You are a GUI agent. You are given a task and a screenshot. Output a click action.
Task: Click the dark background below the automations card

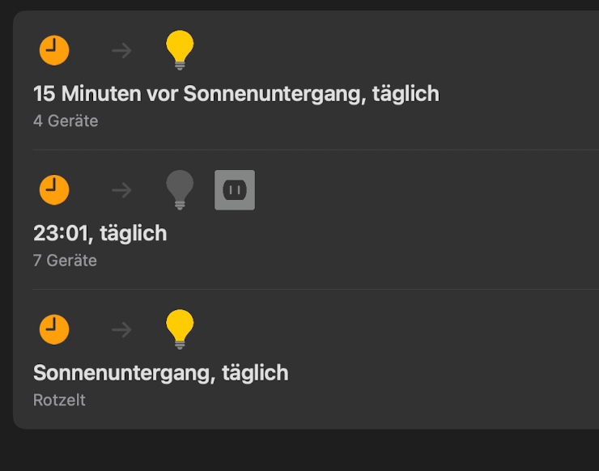[x=299, y=450]
